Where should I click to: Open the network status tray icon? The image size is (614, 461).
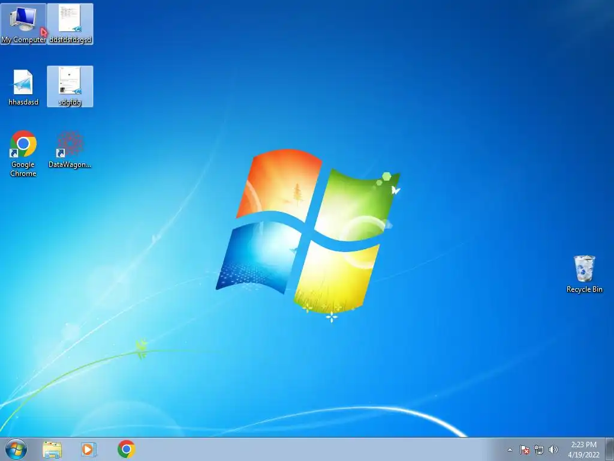tap(539, 450)
